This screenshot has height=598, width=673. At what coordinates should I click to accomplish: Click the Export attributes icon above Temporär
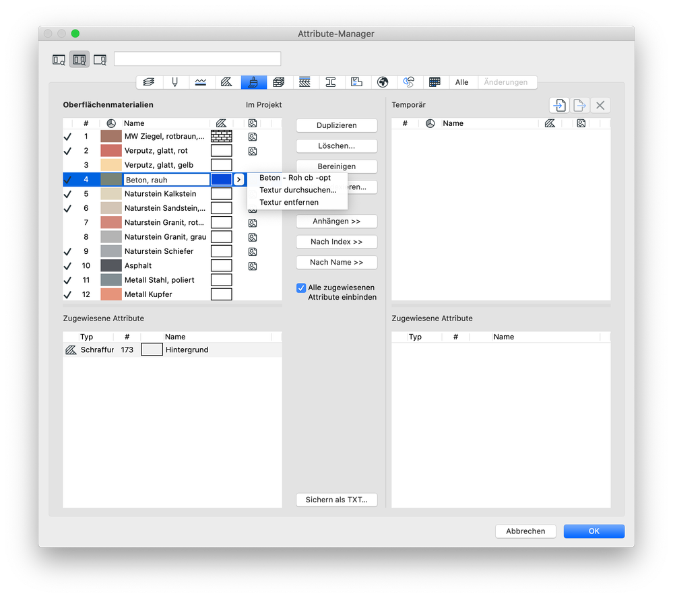(x=579, y=105)
